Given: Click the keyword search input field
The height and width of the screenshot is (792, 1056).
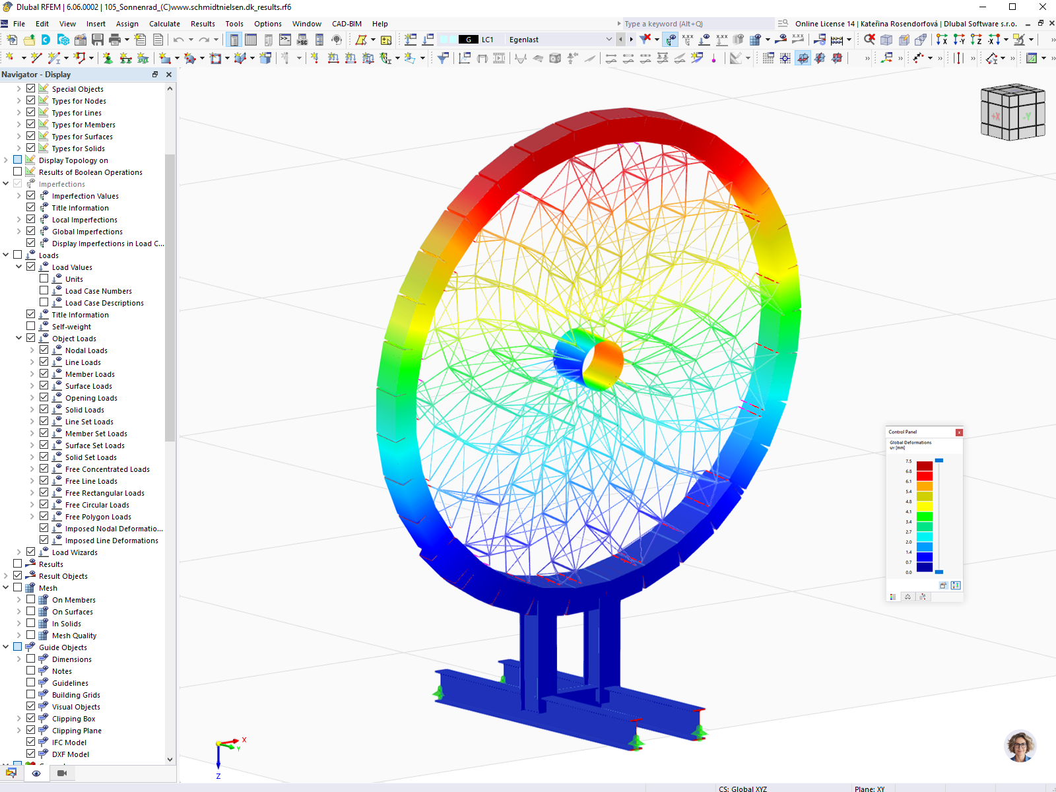Looking at the screenshot, I should tap(698, 24).
